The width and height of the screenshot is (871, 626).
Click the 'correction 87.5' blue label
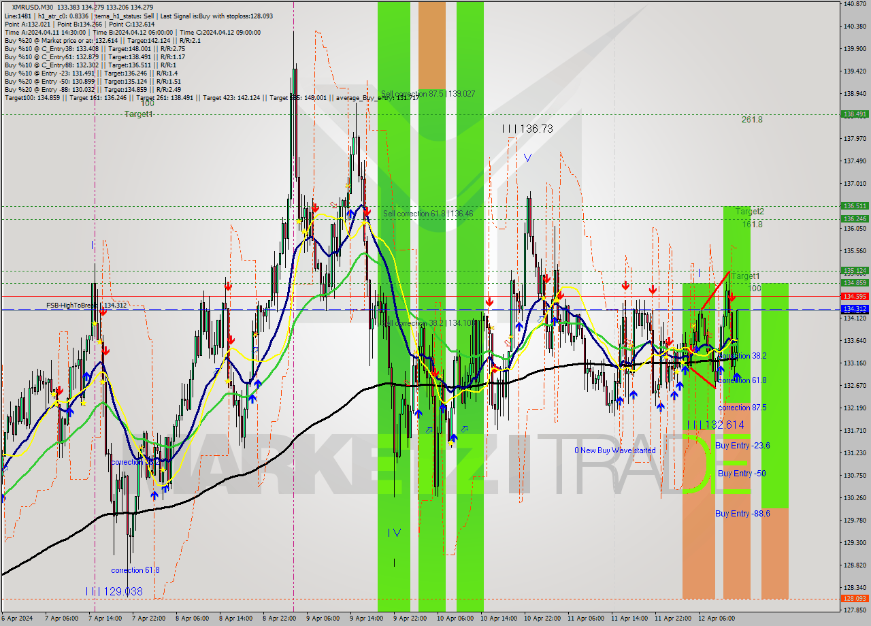[x=742, y=408]
